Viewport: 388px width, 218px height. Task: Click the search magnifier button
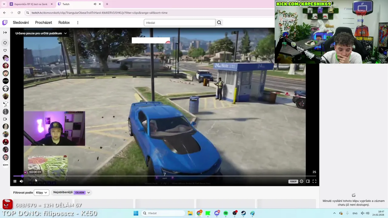pyautogui.click(x=219, y=23)
